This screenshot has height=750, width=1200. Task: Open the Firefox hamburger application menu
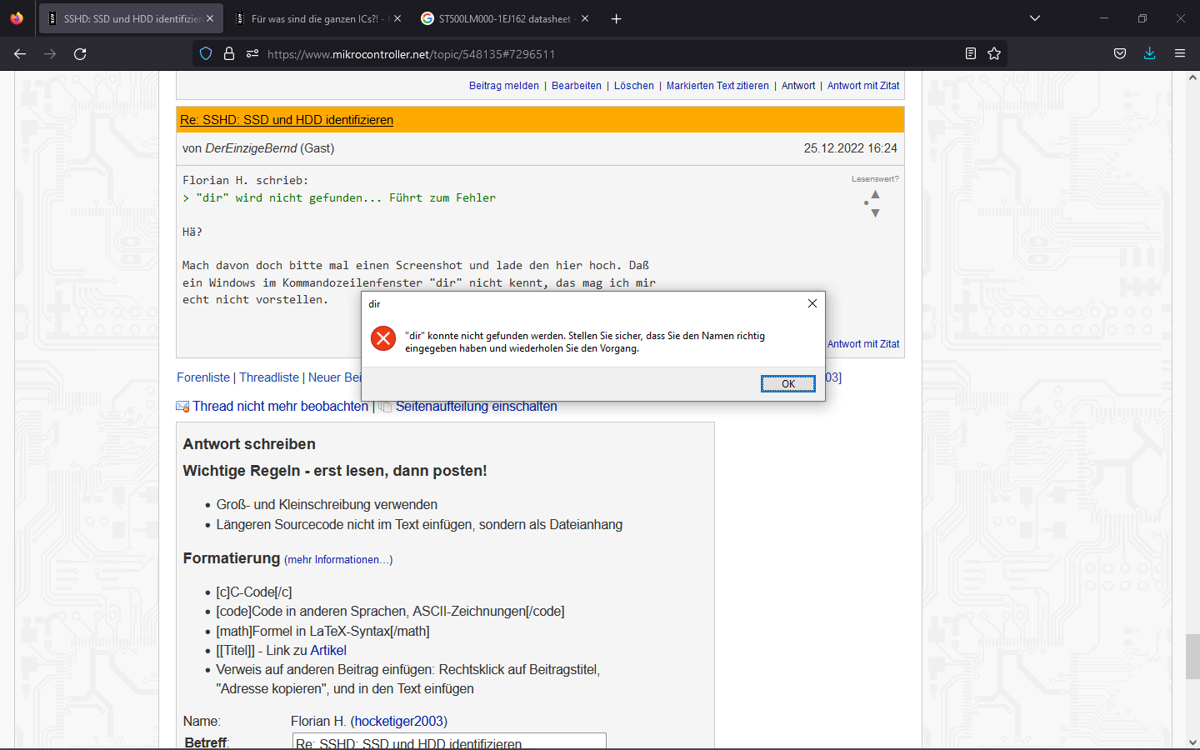tap(1180, 54)
